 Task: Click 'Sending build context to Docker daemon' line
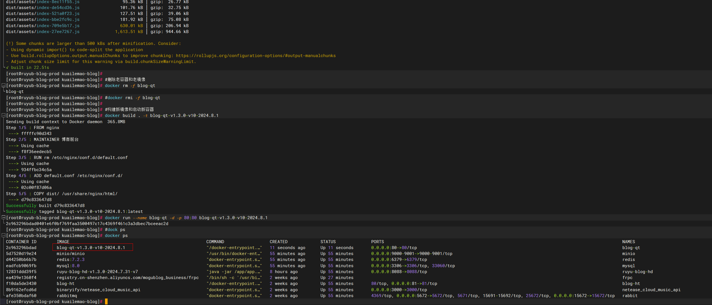(65, 122)
